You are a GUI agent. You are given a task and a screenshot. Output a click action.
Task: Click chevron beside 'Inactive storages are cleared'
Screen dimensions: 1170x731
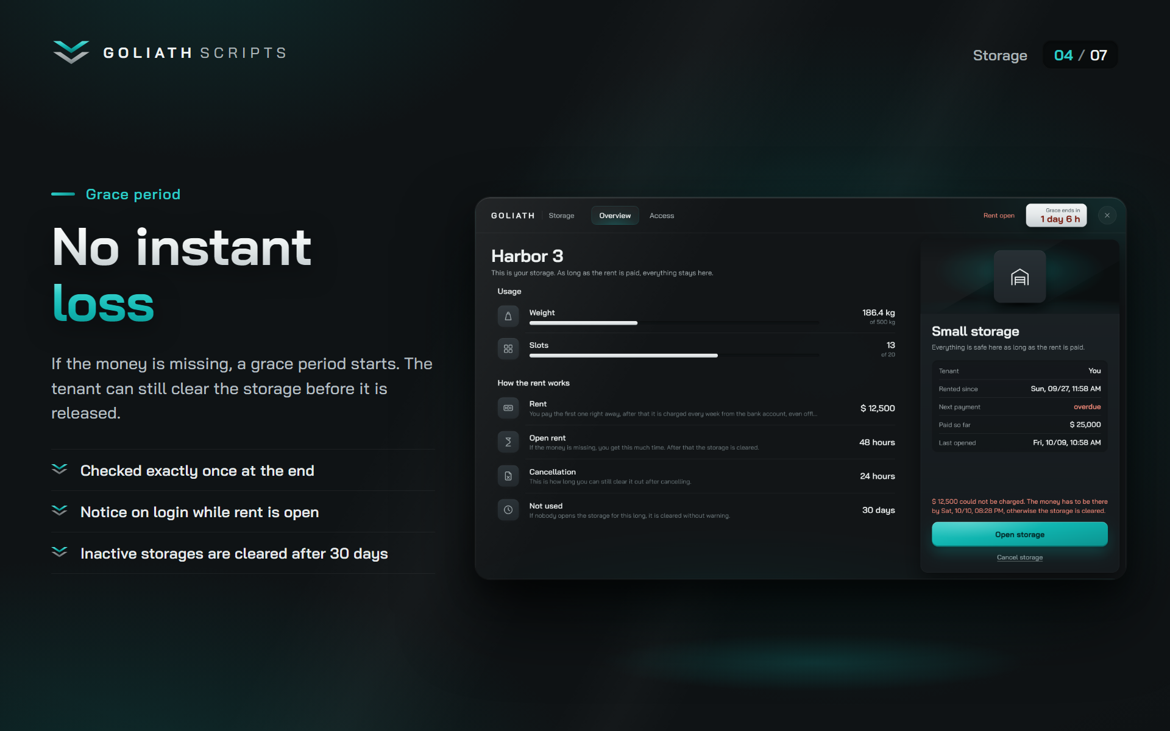click(x=60, y=552)
